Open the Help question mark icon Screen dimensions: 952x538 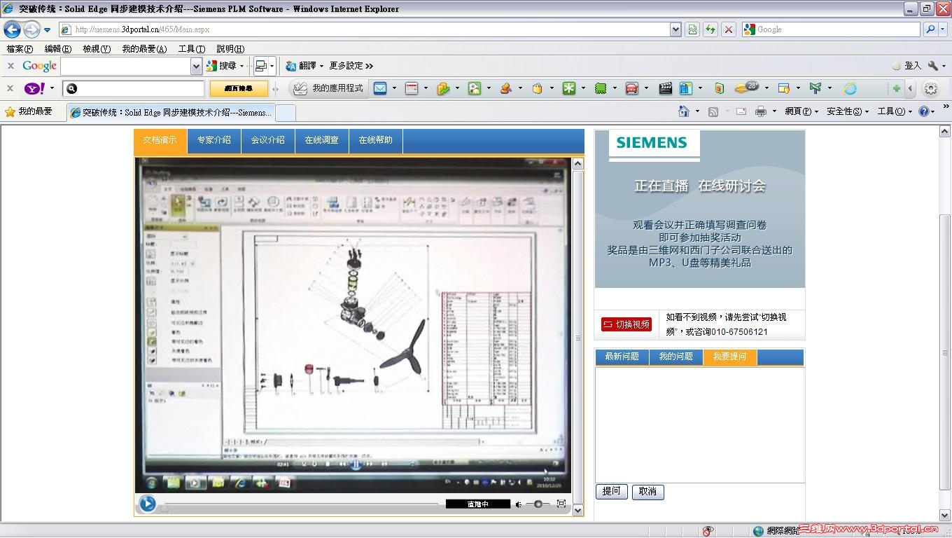pos(923,111)
